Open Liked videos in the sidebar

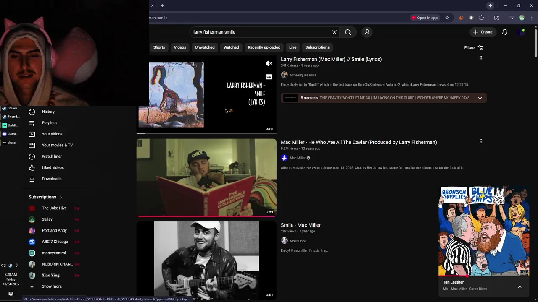tap(53, 167)
